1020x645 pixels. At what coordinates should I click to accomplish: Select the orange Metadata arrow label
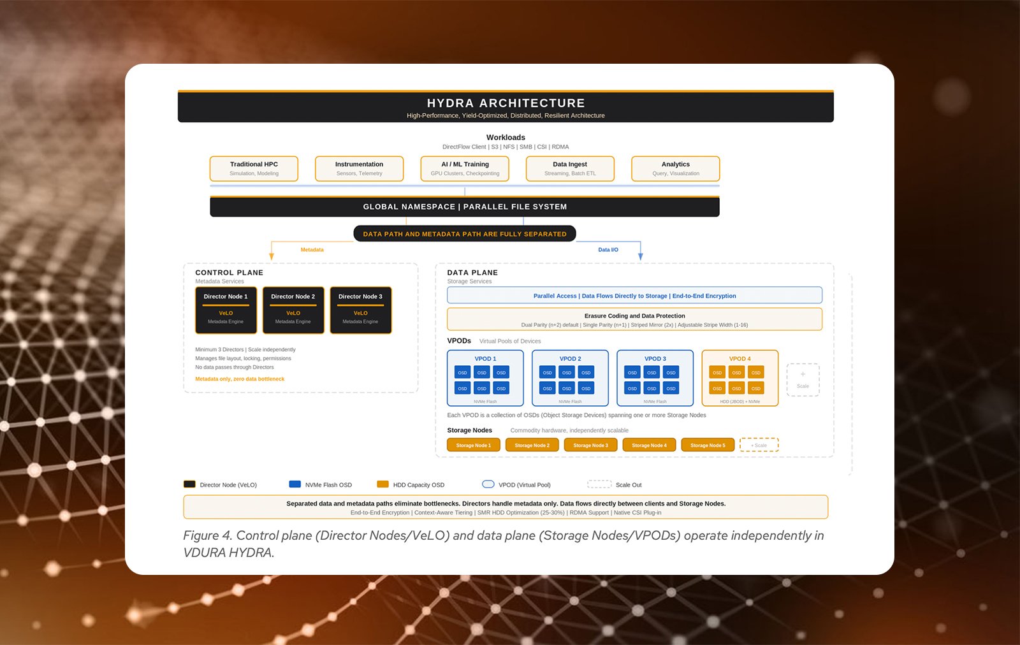[312, 250]
